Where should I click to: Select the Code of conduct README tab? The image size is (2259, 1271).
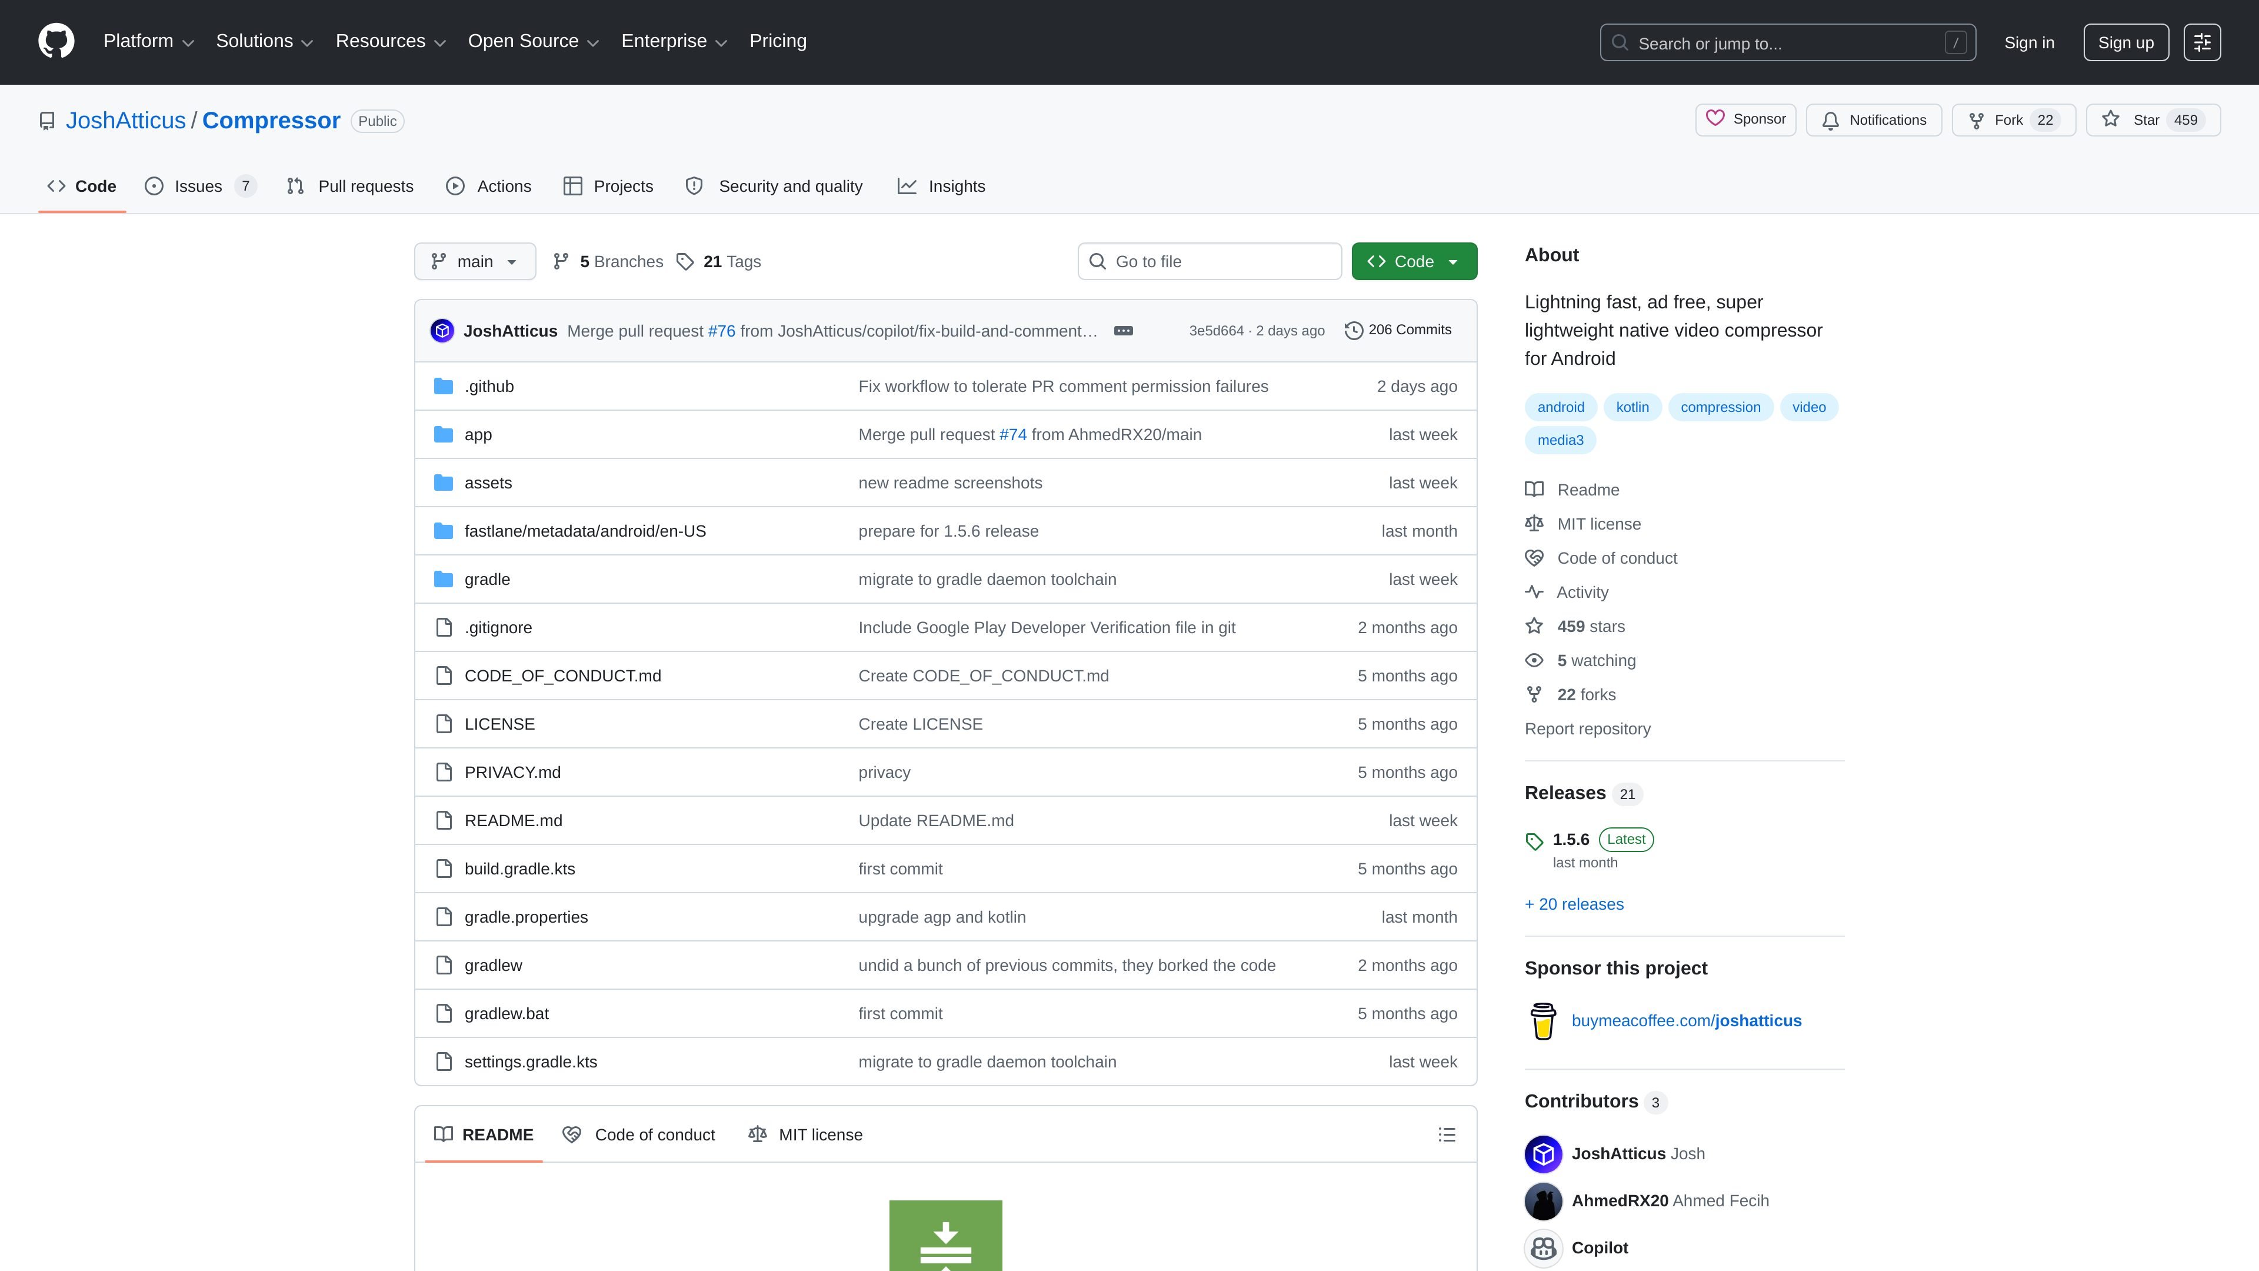coord(638,1134)
